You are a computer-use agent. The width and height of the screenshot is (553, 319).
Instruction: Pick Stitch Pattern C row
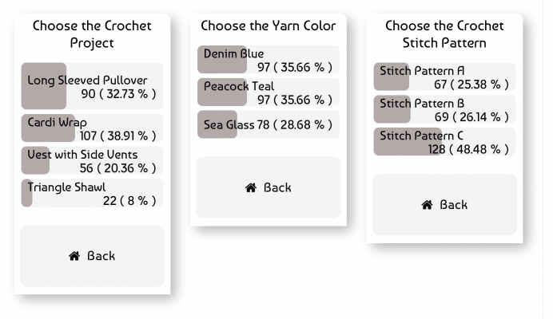pyautogui.click(x=445, y=141)
